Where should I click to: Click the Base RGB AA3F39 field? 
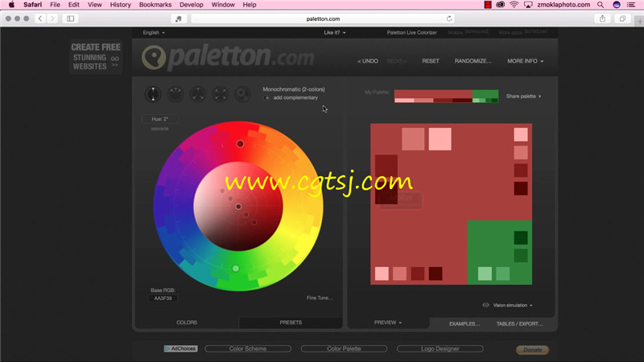pos(163,298)
